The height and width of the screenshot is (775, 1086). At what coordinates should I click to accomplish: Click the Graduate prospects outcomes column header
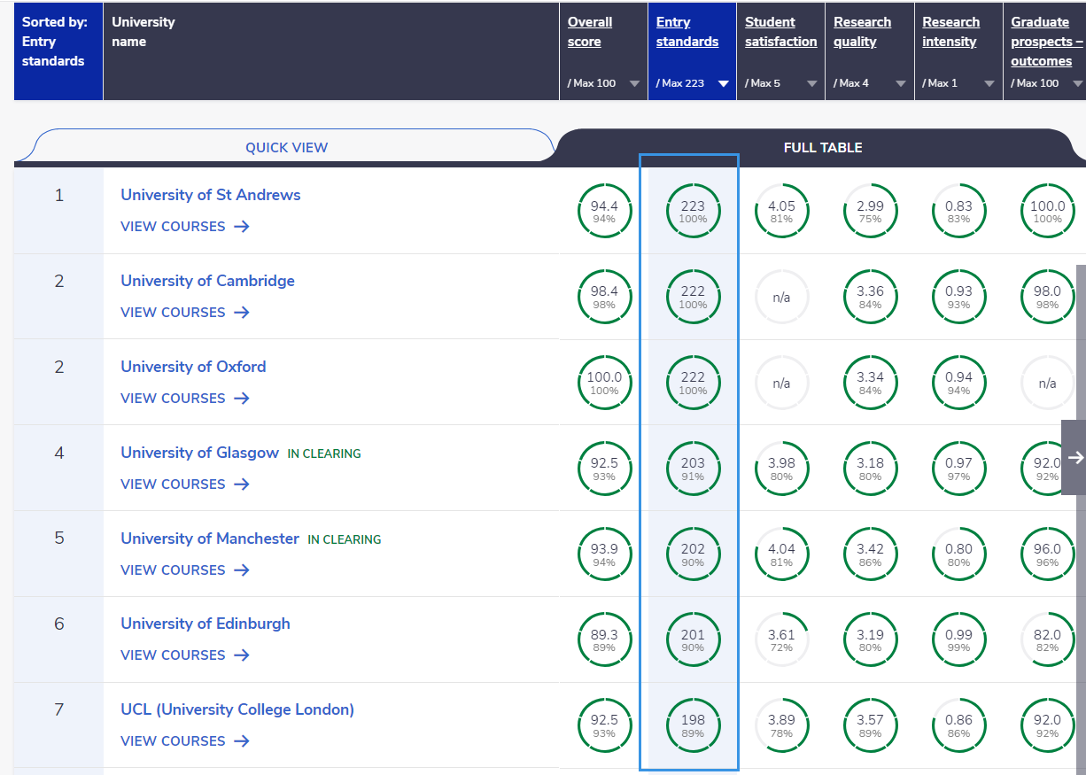1045,42
